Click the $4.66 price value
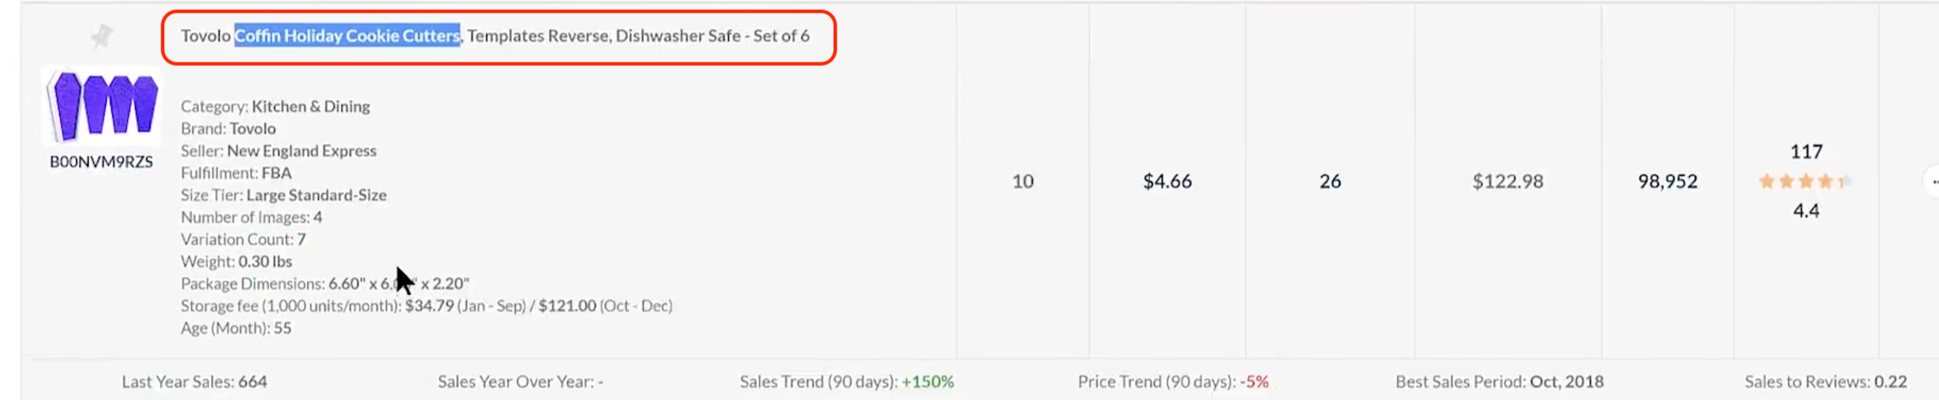1939x400 pixels. (x=1167, y=181)
